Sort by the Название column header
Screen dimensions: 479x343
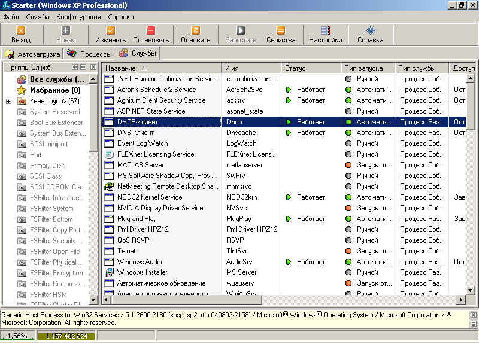(x=161, y=68)
